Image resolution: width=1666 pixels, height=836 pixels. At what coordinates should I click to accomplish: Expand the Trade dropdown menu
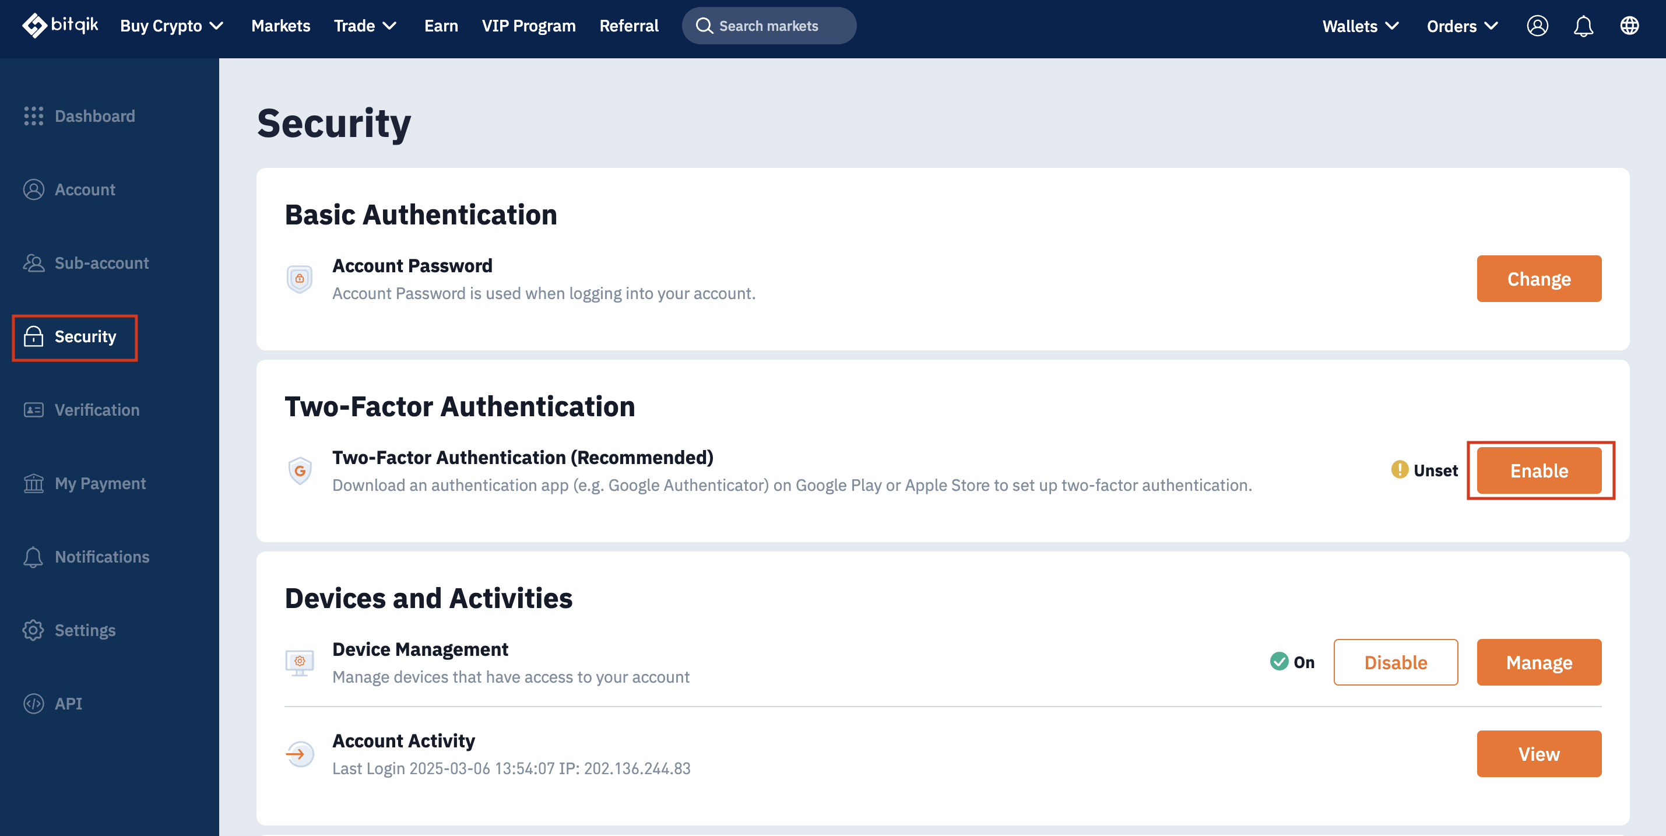pyautogui.click(x=365, y=26)
